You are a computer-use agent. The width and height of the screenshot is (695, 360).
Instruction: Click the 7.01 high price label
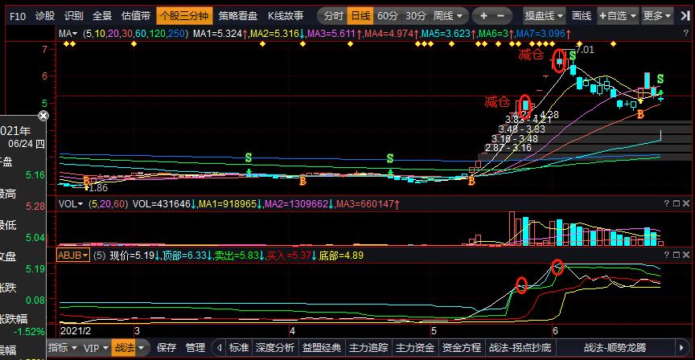(x=585, y=50)
